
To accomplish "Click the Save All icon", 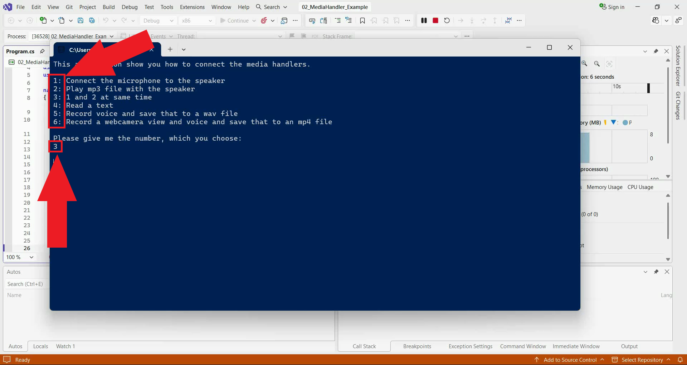I will coord(92,20).
